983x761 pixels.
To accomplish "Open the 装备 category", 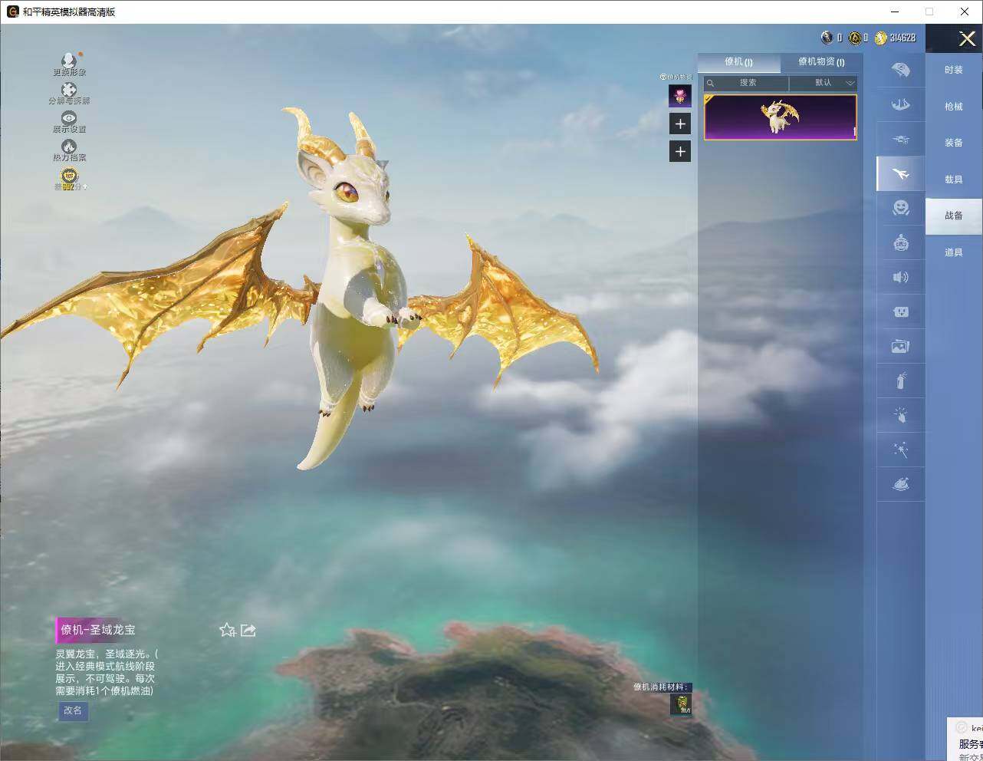I will pyautogui.click(x=954, y=143).
